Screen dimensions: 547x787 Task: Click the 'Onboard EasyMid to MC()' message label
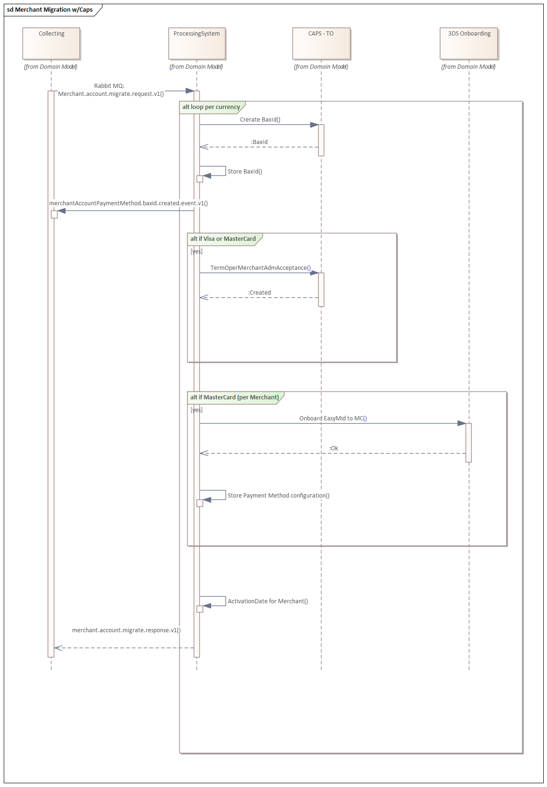click(333, 419)
